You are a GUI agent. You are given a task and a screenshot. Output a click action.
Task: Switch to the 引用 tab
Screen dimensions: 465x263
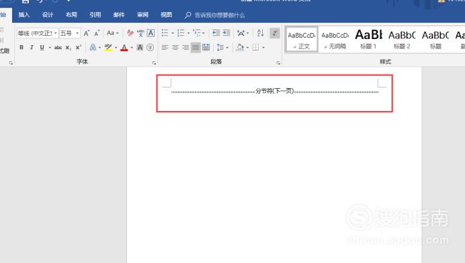[x=95, y=15]
